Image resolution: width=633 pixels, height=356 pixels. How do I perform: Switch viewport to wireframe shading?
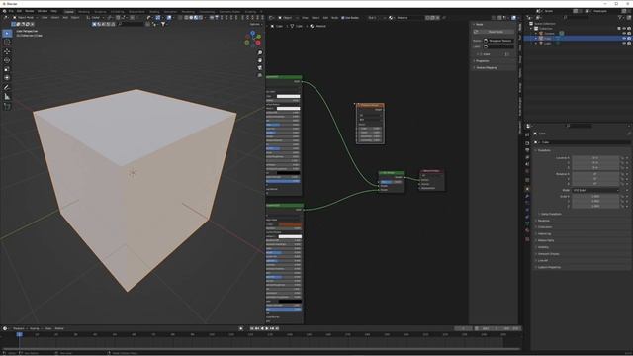coord(186,18)
